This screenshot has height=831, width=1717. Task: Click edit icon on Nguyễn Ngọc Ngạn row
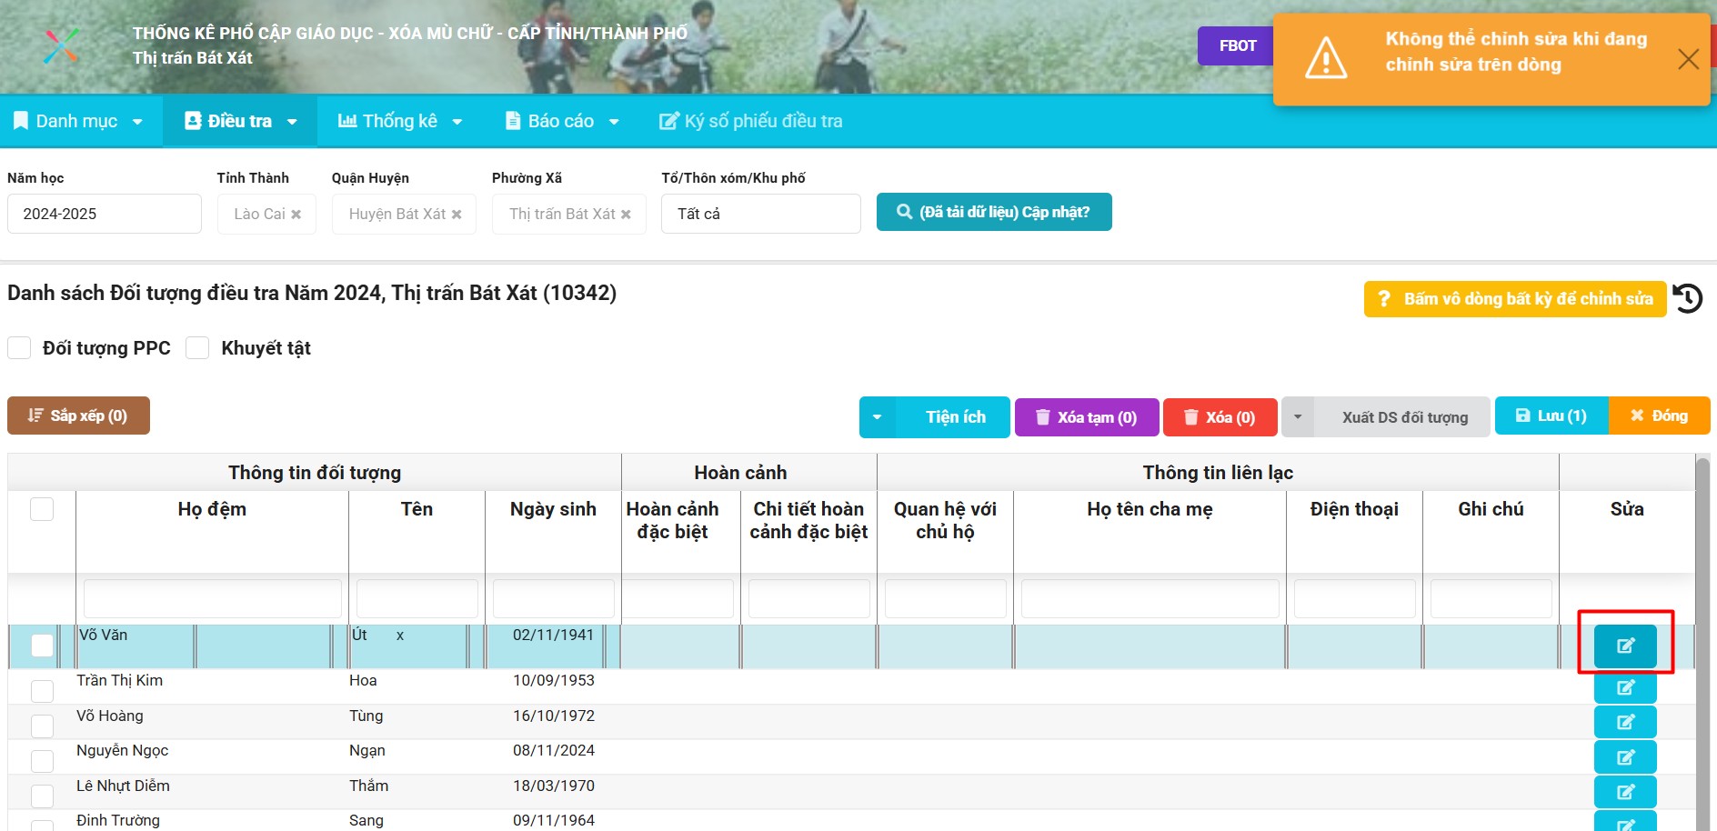click(x=1625, y=756)
